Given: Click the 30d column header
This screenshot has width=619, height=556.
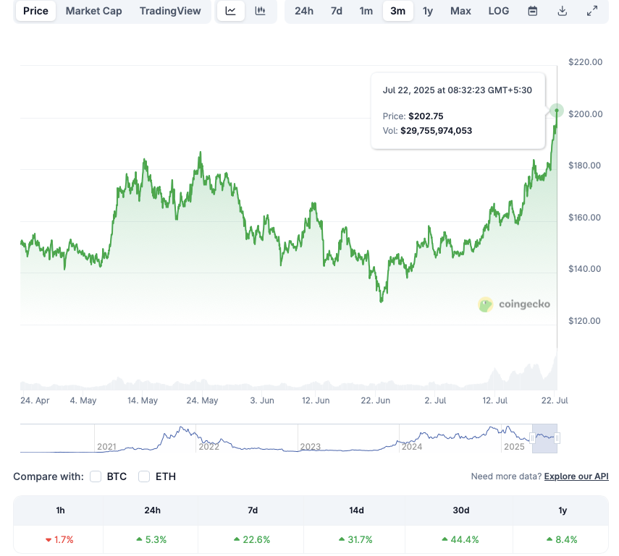Looking at the screenshot, I should click(460, 510).
